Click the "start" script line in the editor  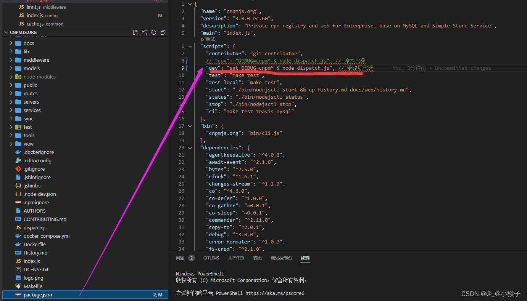pos(309,90)
